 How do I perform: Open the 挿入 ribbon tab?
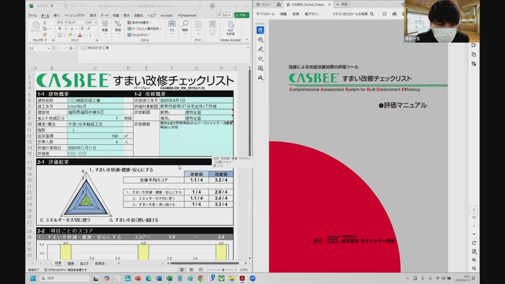pyautogui.click(x=56, y=15)
